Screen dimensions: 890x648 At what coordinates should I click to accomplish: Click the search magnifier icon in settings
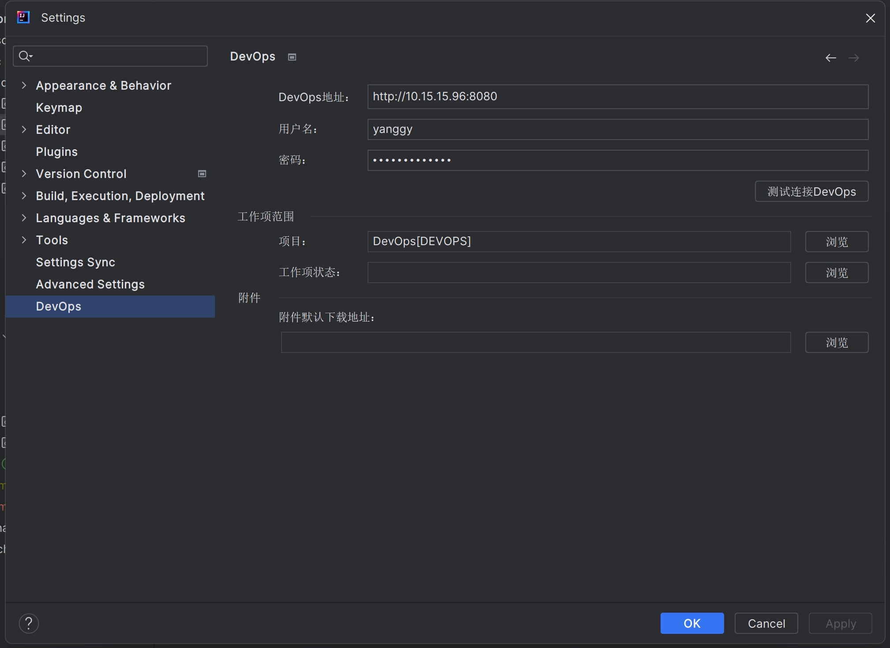pos(25,56)
